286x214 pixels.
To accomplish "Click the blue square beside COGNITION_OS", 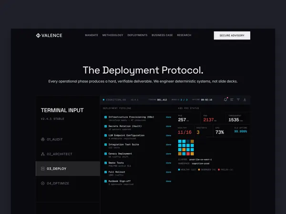I will click(x=103, y=100).
